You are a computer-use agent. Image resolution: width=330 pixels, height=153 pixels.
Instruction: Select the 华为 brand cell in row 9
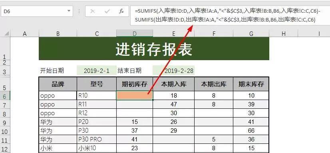point(58,122)
